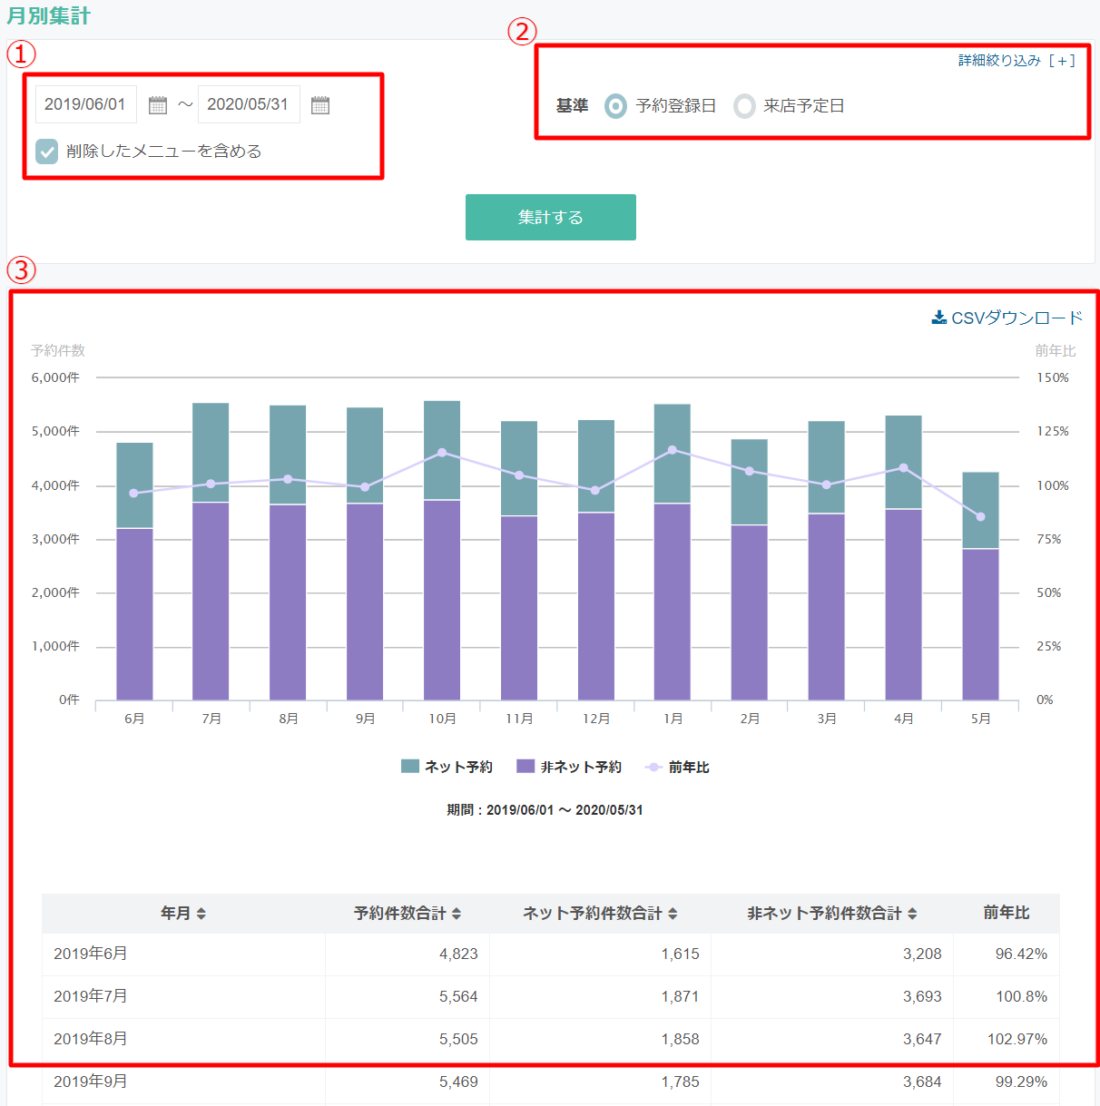
Task: Sort by 予約件数合計 column arrow icon
Action: point(457,914)
